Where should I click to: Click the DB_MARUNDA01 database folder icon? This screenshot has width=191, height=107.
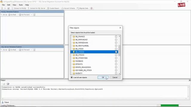tap(74, 40)
